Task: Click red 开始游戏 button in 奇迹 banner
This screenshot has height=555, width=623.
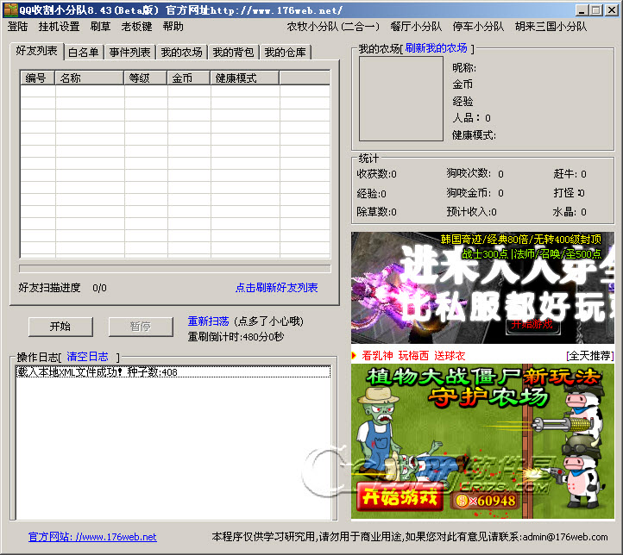Action: pyautogui.click(x=532, y=324)
